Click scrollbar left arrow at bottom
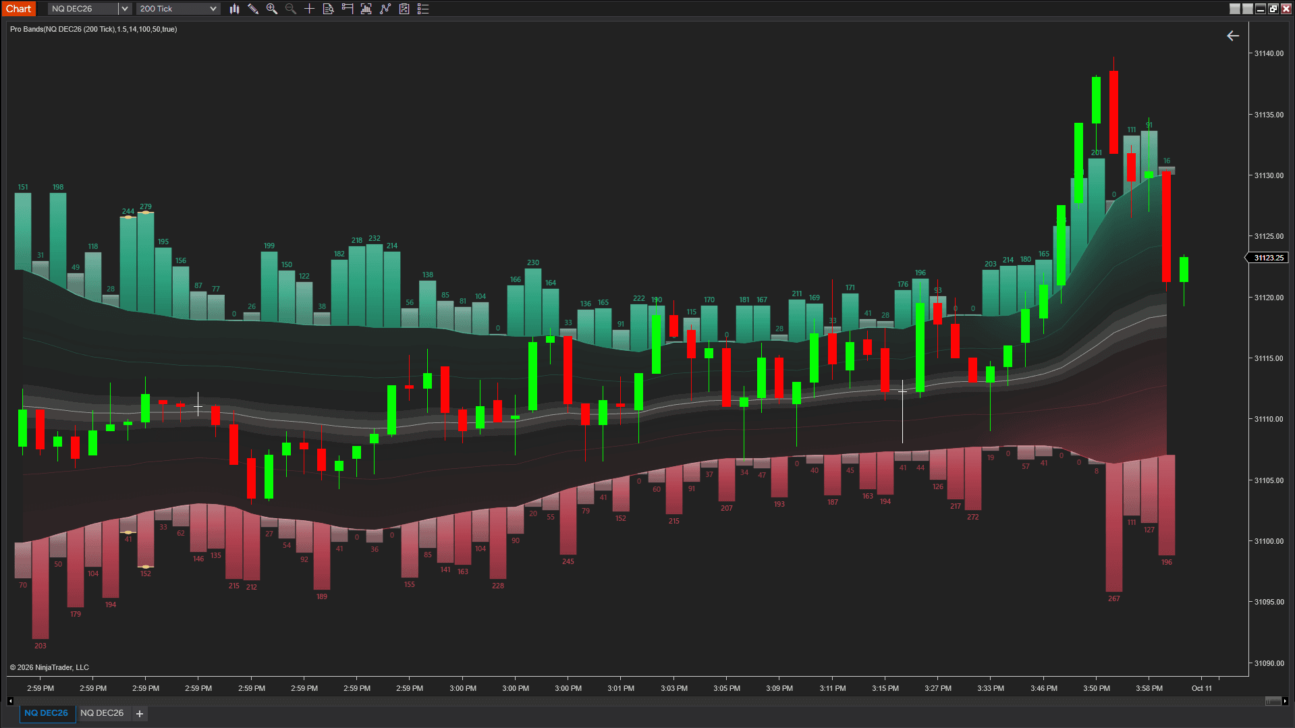 [x=10, y=701]
